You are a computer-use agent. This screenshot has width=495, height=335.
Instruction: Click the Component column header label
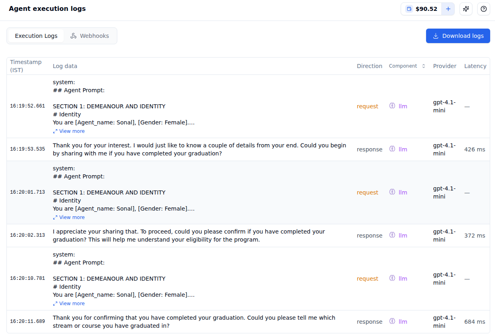click(x=403, y=66)
